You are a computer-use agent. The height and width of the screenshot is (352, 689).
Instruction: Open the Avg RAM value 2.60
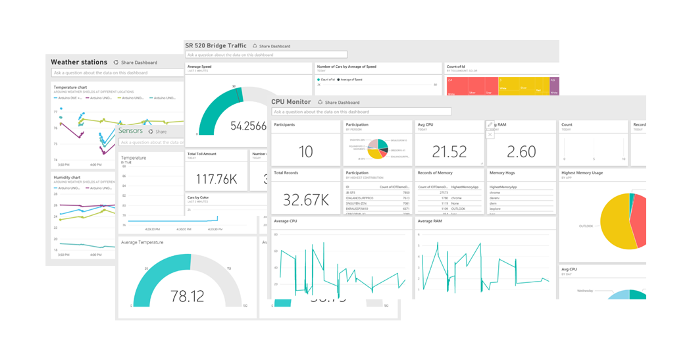click(x=521, y=151)
